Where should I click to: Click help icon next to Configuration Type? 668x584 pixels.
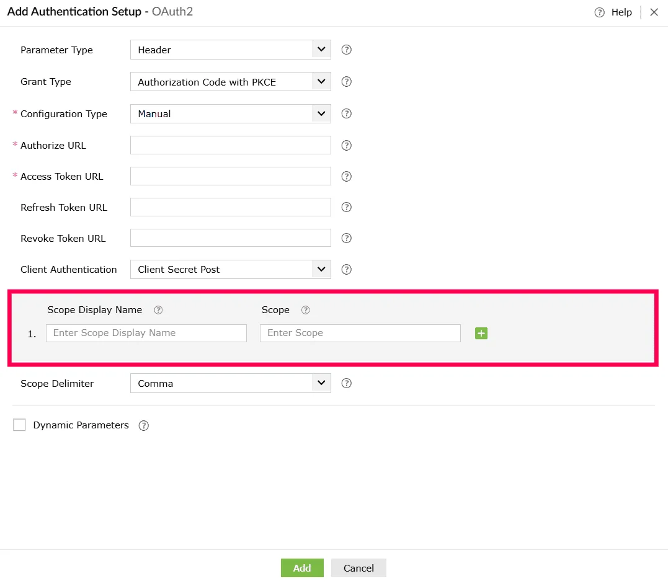346,113
